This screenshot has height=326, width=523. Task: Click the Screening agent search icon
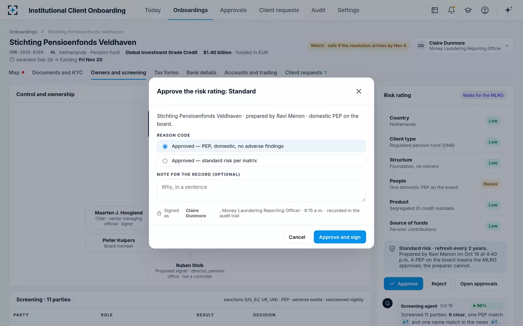(388, 303)
